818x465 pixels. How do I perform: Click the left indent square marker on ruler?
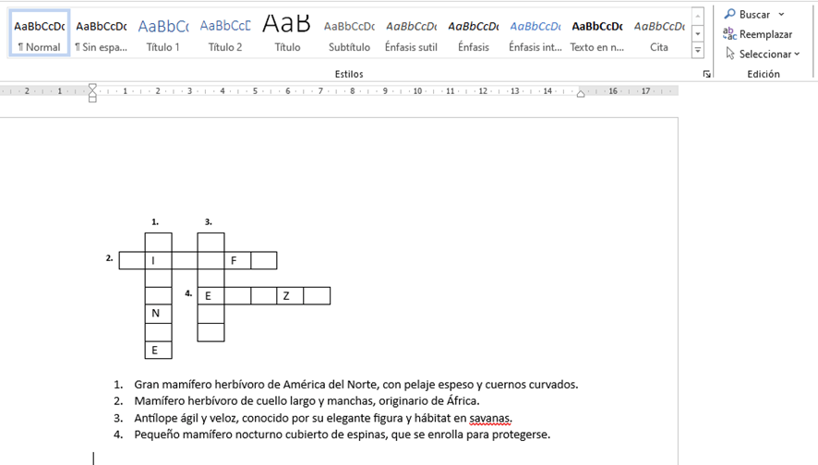click(92, 99)
